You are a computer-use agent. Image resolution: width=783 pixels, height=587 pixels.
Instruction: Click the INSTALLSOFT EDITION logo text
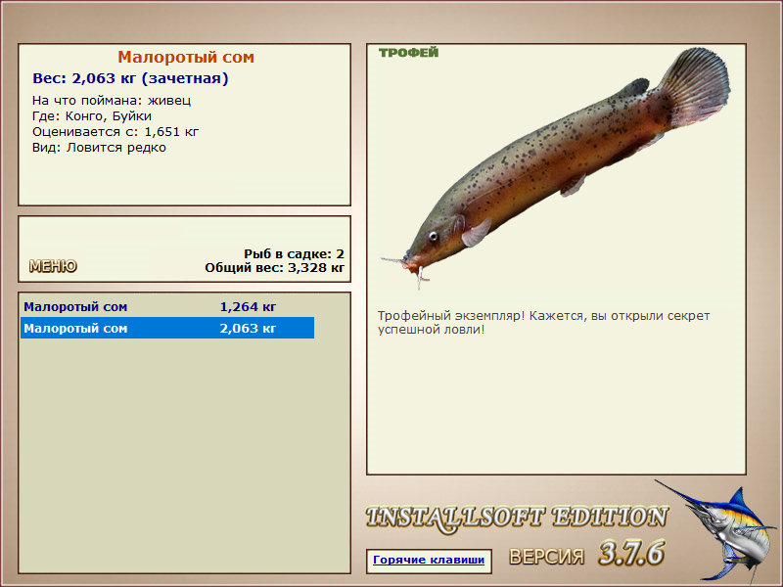pyautogui.click(x=517, y=519)
